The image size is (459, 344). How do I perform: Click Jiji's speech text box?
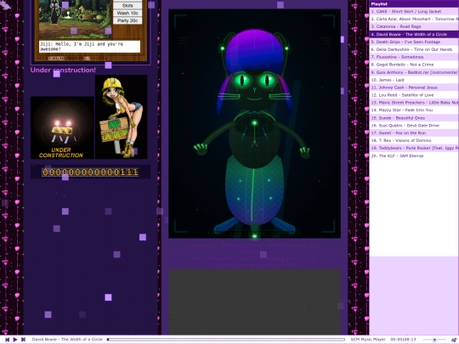click(x=89, y=47)
